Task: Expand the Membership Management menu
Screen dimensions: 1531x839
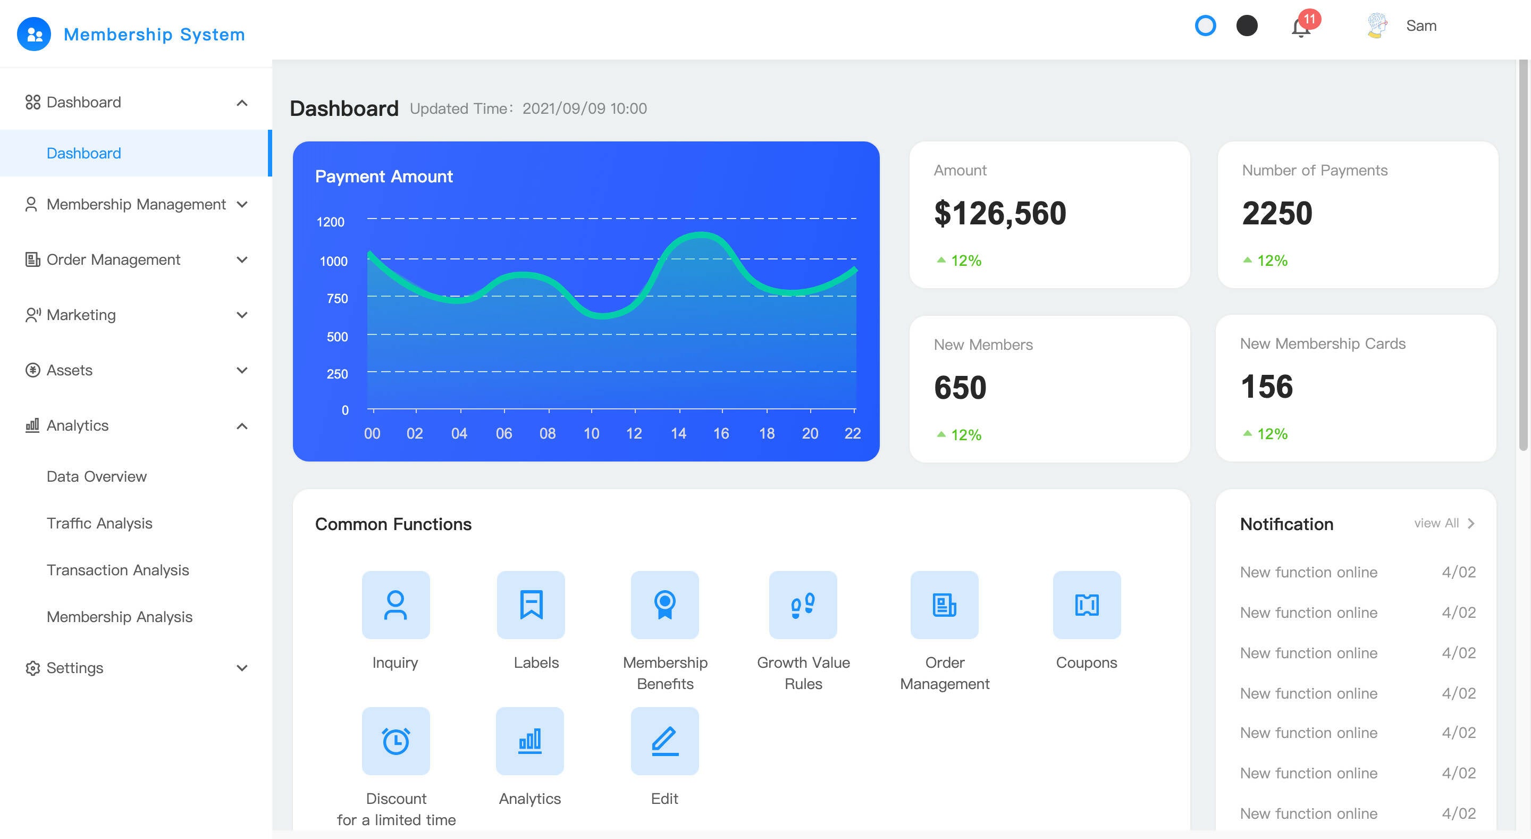Action: (x=136, y=205)
